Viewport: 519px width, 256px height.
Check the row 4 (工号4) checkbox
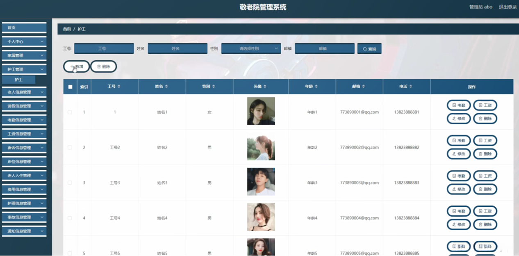tap(70, 218)
